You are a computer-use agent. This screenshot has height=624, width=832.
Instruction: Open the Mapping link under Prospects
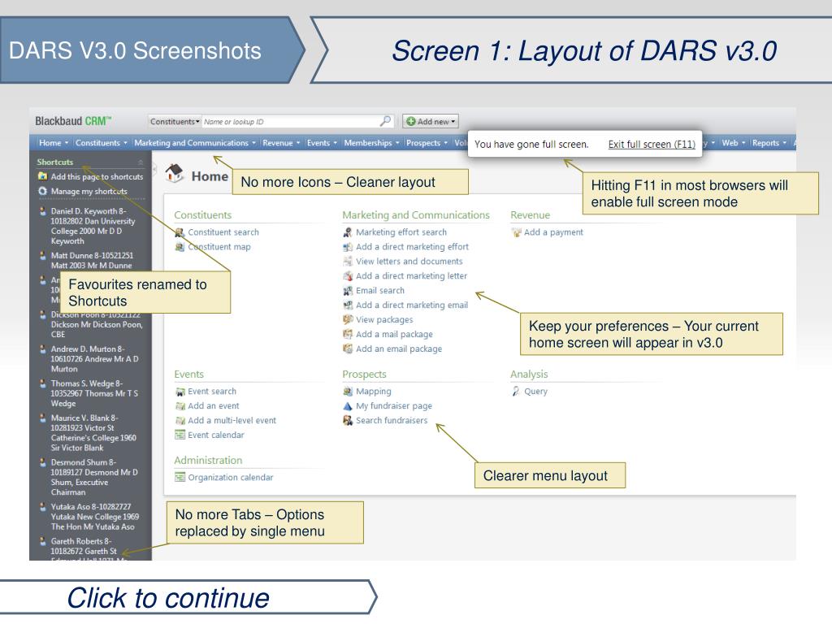click(x=374, y=392)
